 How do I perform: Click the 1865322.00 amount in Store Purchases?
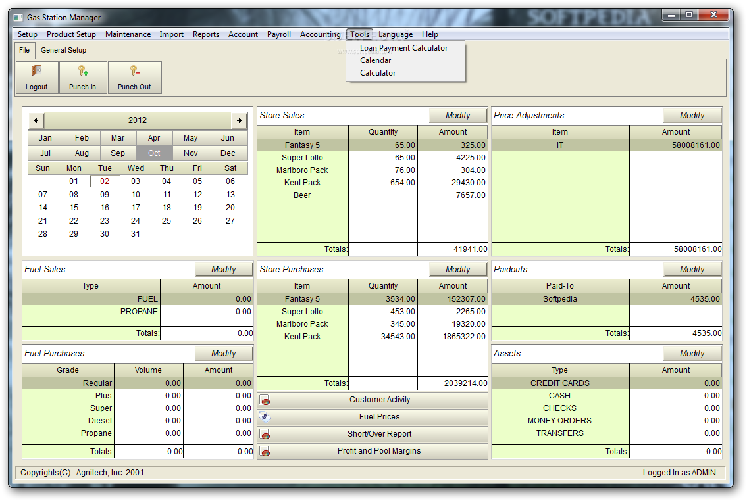tap(464, 337)
